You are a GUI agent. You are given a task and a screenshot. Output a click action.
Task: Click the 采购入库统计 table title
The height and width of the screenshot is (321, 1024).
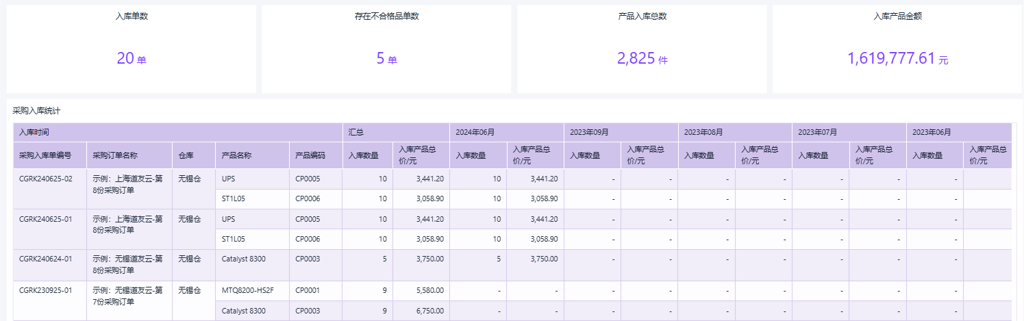click(37, 110)
